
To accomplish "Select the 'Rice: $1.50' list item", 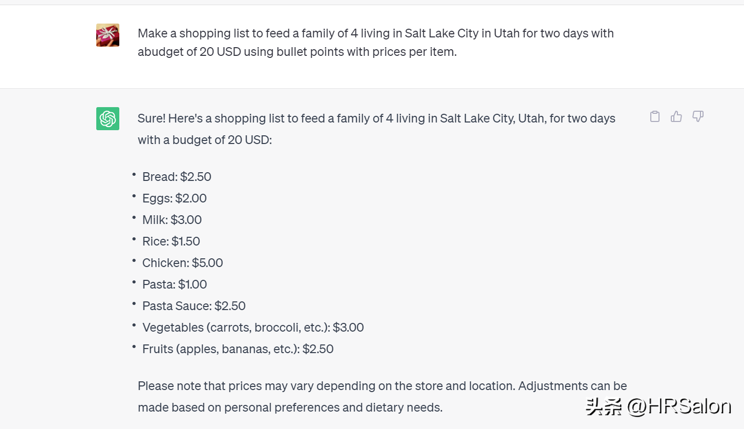I will [x=171, y=241].
